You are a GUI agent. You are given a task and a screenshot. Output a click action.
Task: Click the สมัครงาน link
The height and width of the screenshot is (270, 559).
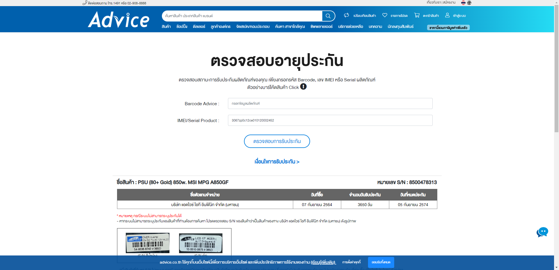coord(449,2)
